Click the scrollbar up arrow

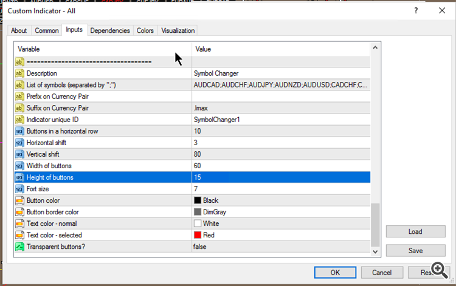tap(375, 47)
